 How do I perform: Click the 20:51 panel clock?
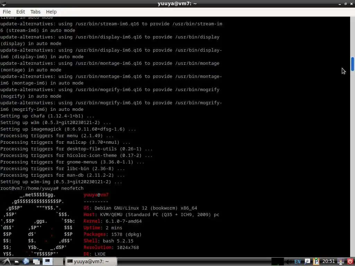(329, 261)
